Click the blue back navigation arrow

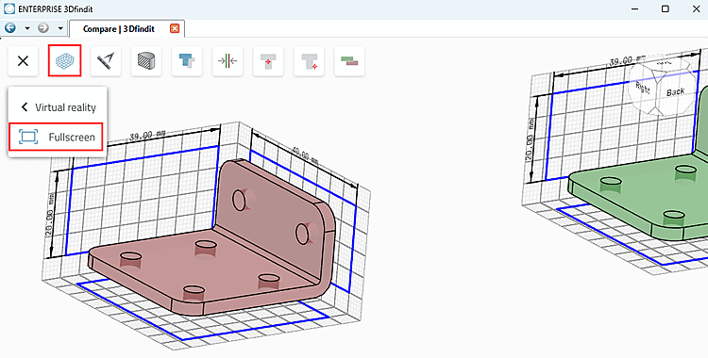(10, 28)
